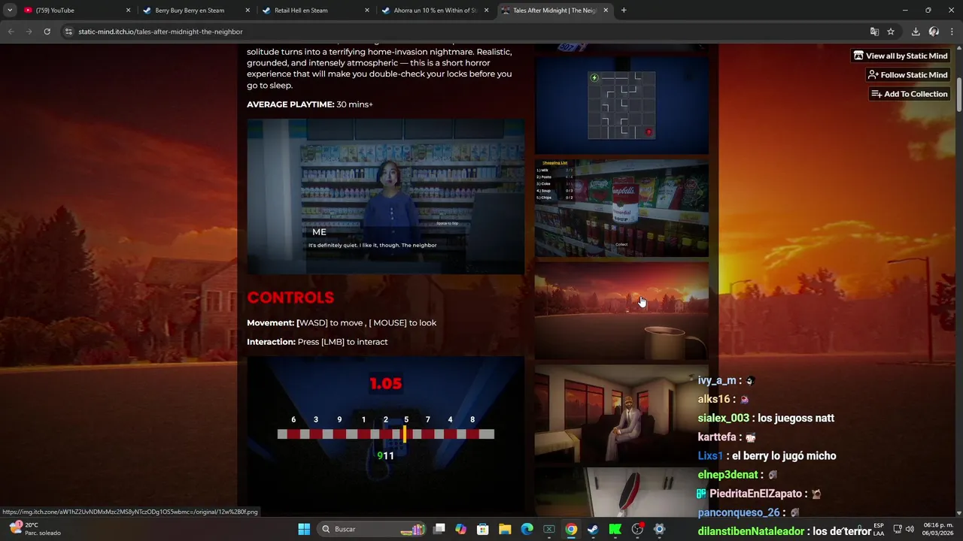This screenshot has width=963, height=541.
Task: Open the weather widget 20°C
Action: click(x=34, y=529)
